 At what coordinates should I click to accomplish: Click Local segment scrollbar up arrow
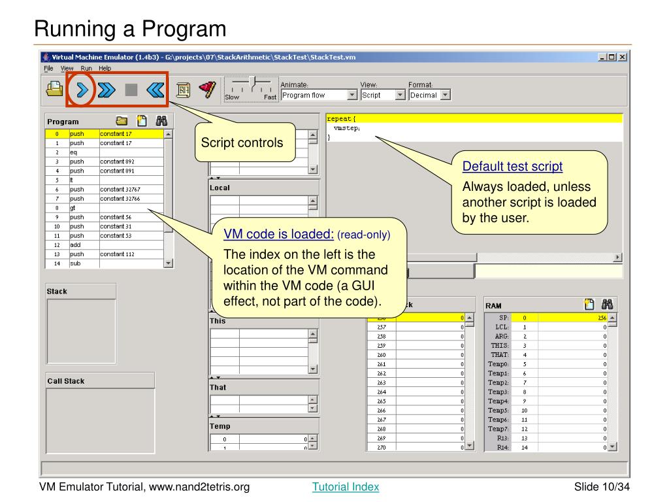coord(313,200)
